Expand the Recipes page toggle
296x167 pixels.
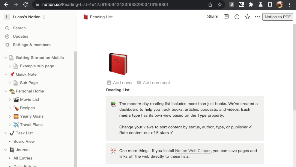click(10, 108)
